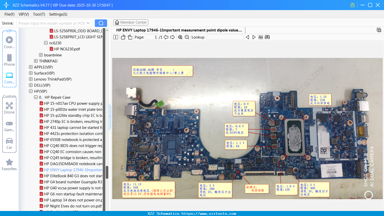Toggle Abi text match option
The width and height of the screenshot is (384, 216).
(x=260, y=37)
